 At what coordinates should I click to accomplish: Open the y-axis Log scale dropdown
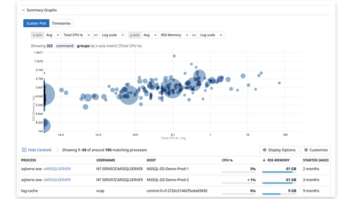[211, 35]
